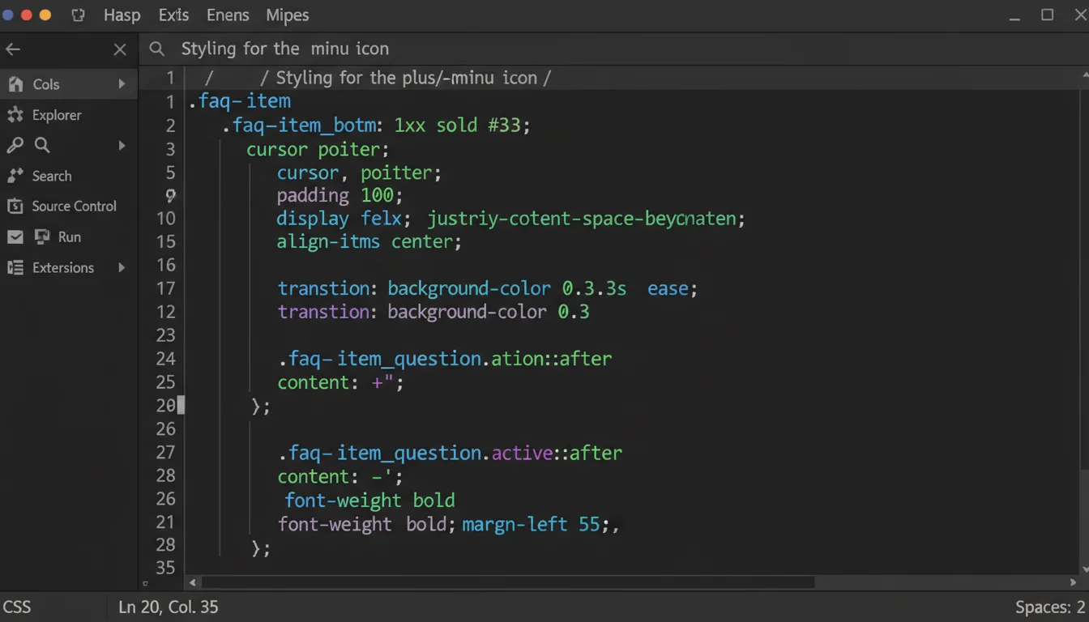1089x622 pixels.
Task: Click the '.faq-item' selector line
Action: pos(239,101)
